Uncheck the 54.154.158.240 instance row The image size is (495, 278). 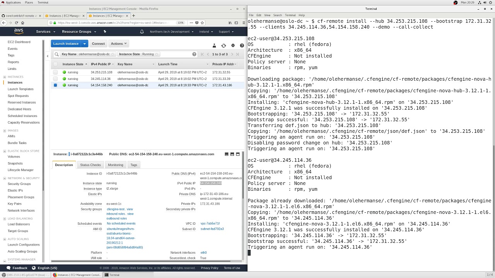(55, 85)
